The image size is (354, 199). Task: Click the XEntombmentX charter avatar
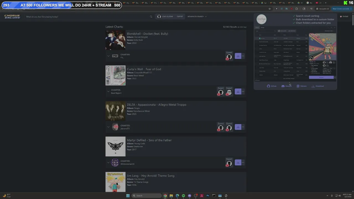pyautogui.click(x=115, y=162)
